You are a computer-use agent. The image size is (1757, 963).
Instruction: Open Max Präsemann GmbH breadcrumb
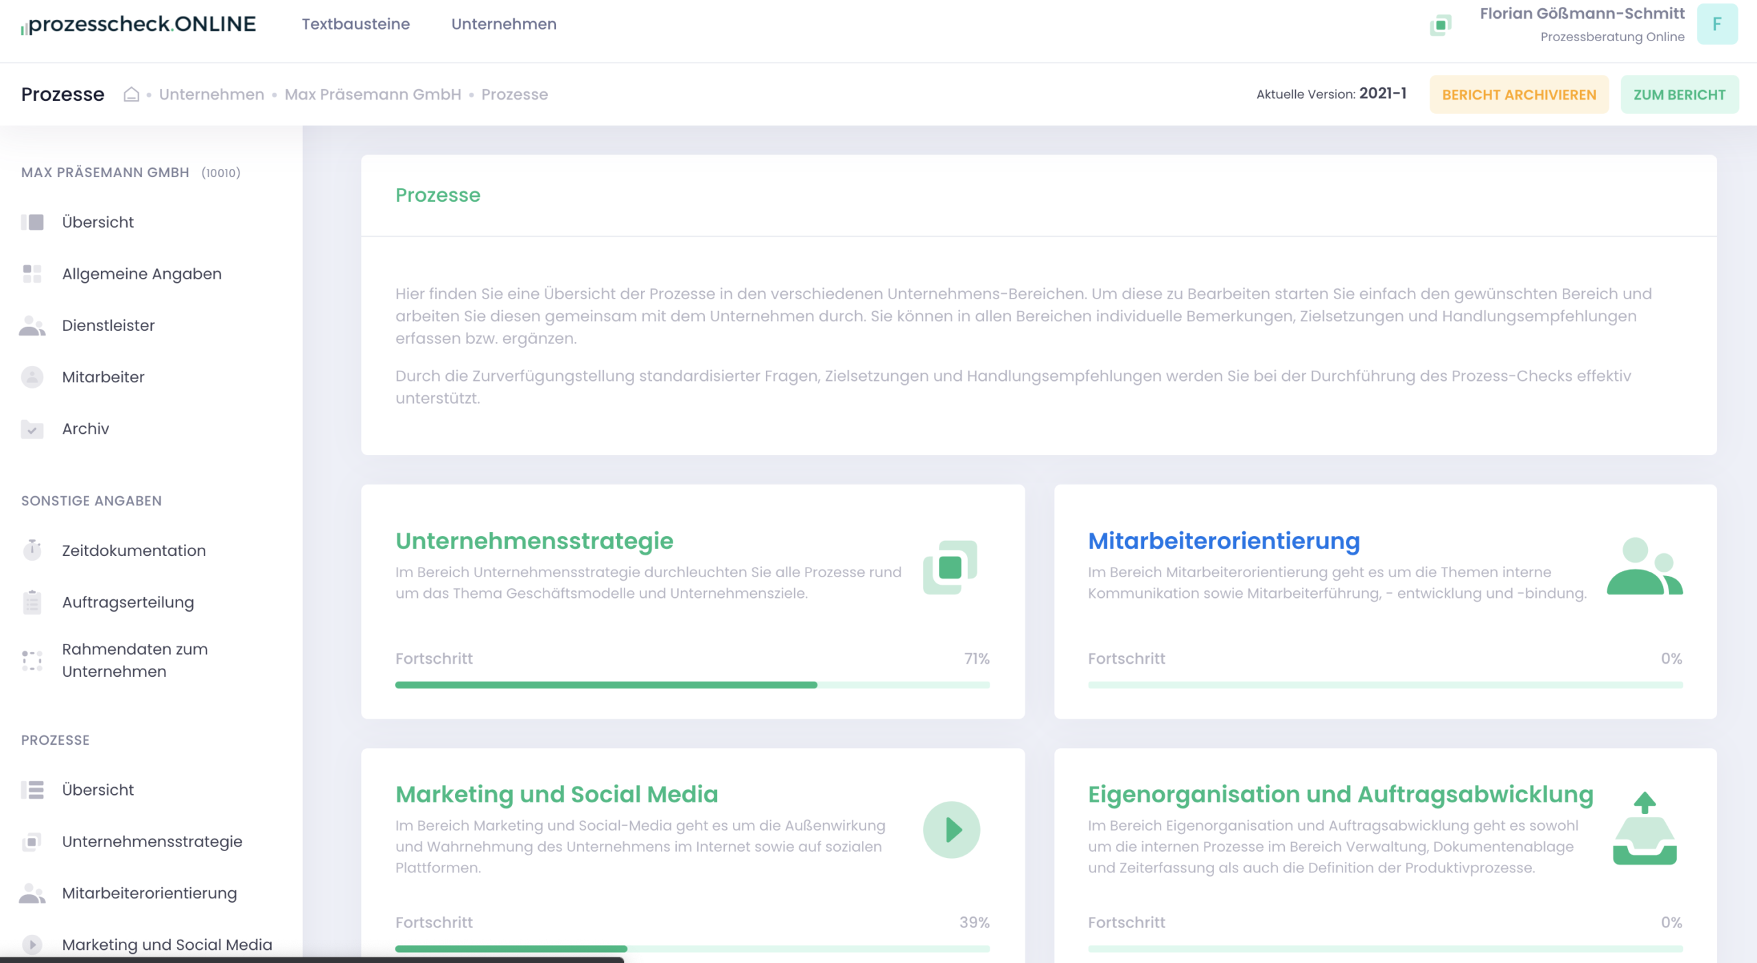(x=373, y=94)
